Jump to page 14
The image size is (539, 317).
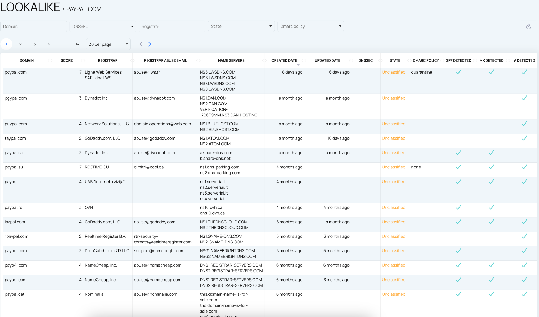coord(77,44)
